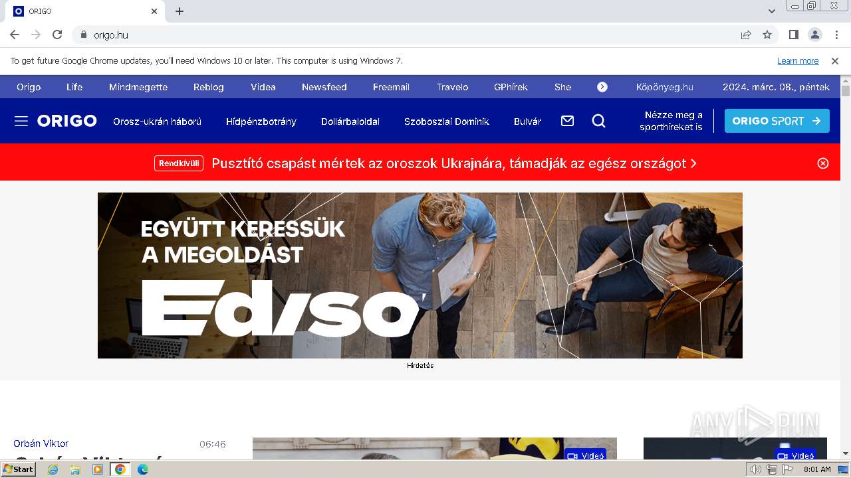Open the Windows Start menu
The image size is (851, 478).
click(19, 469)
